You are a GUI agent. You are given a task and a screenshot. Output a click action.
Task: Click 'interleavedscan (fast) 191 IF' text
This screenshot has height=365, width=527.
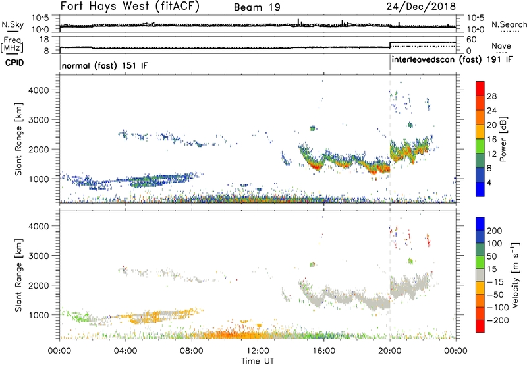tap(452, 59)
